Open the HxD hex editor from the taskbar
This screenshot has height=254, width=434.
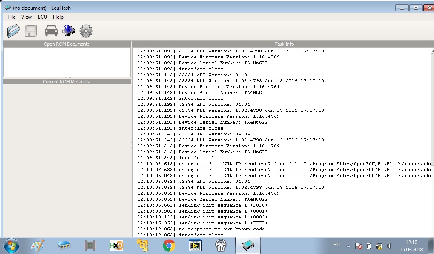click(x=117, y=246)
